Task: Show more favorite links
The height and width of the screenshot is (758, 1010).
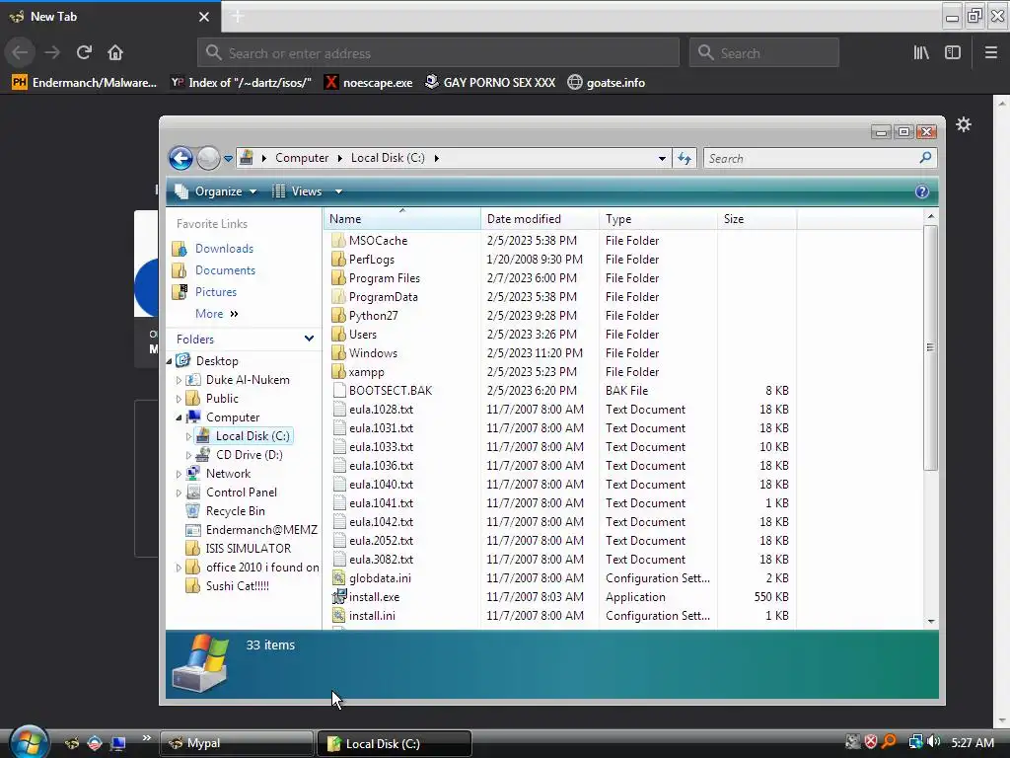Action: click(x=216, y=314)
